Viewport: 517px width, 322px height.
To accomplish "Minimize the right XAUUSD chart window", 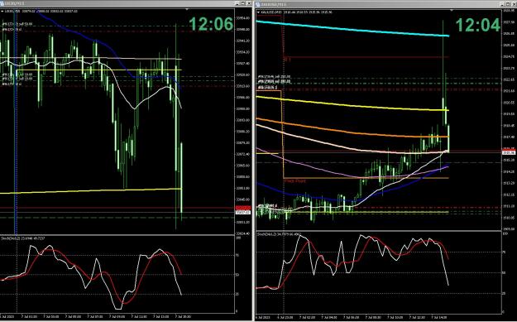I will [x=502, y=4].
